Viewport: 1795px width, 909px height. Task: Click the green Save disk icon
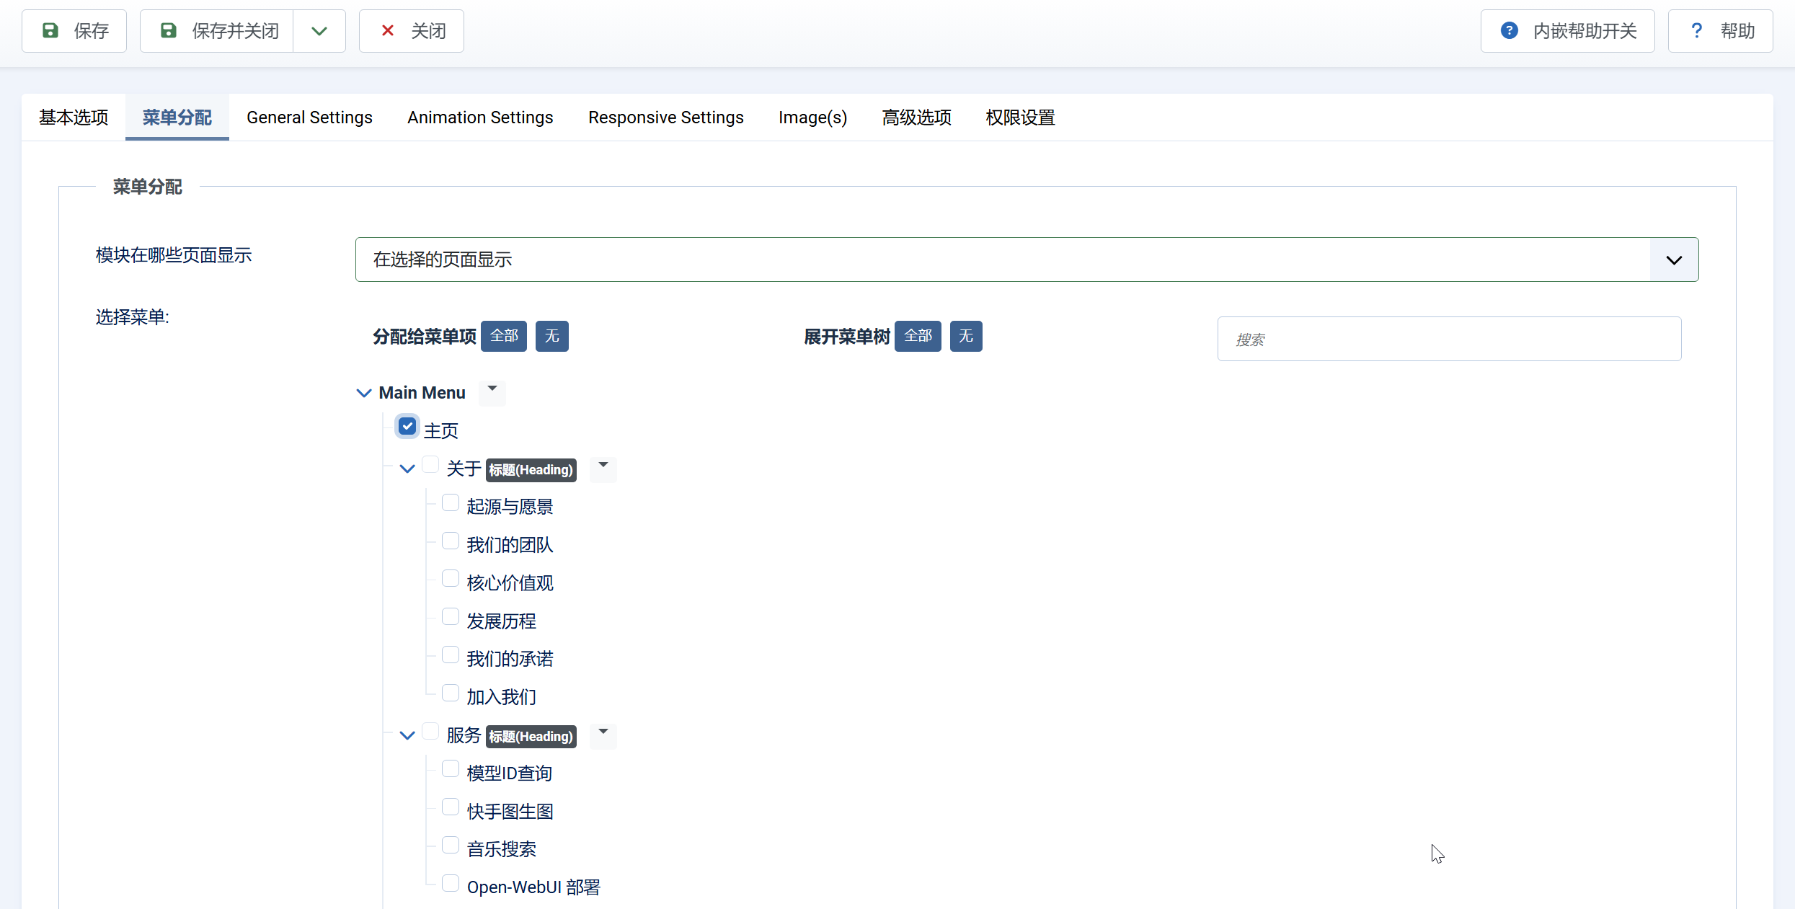click(50, 30)
